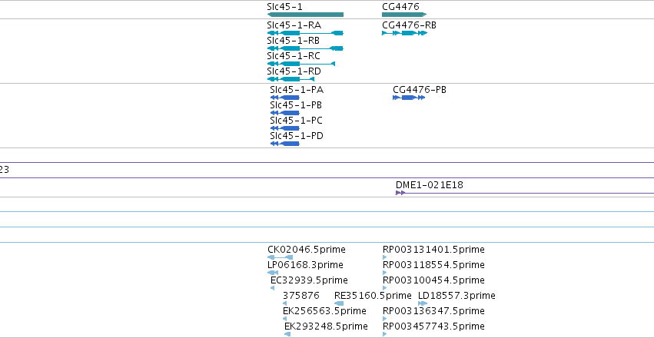Select the CK02046.5prime EST glyph
The width and height of the screenshot is (654, 338).
[x=281, y=257]
